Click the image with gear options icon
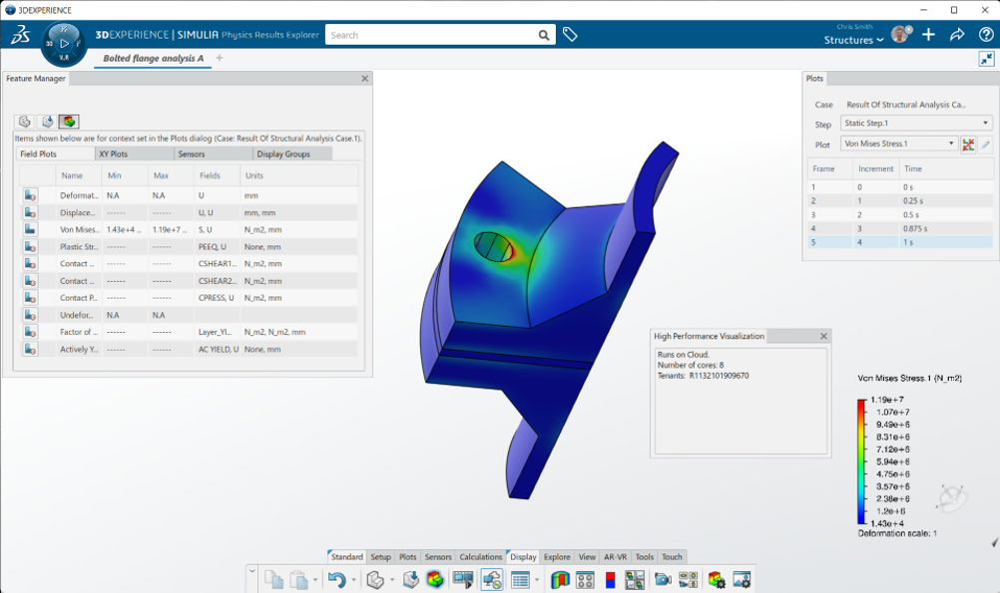The image size is (1000, 593). pyautogui.click(x=742, y=580)
